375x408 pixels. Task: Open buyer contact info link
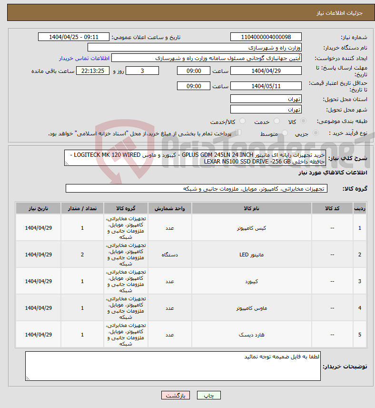coord(84,58)
